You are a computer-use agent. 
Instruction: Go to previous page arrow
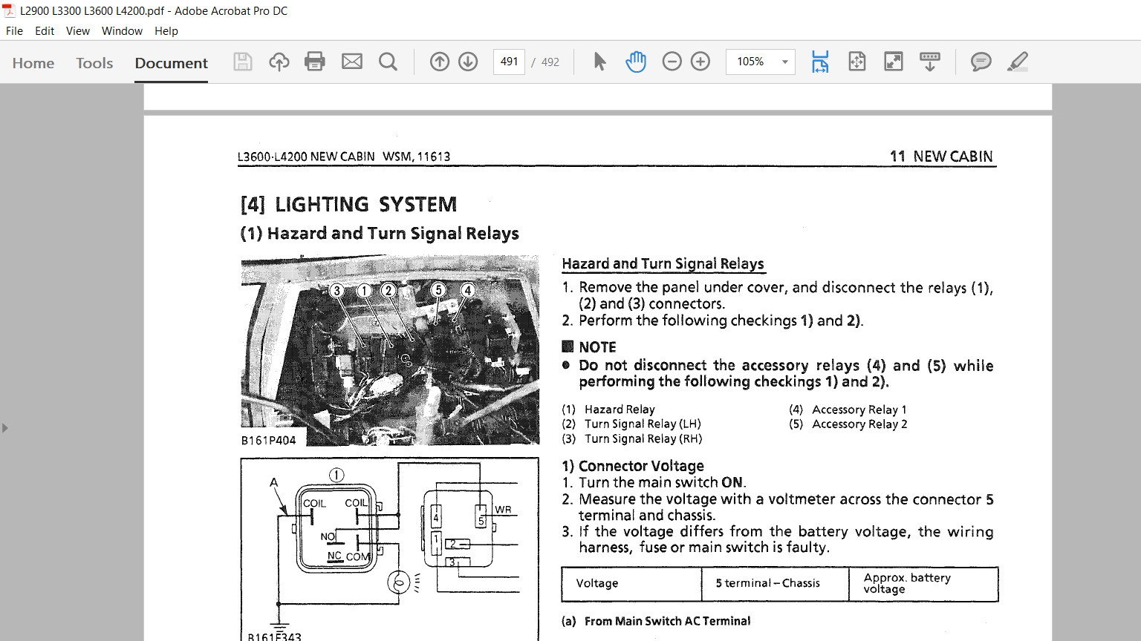[x=440, y=62]
